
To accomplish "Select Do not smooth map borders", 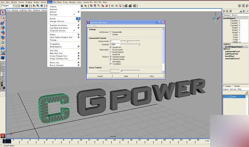I will click(111, 50).
